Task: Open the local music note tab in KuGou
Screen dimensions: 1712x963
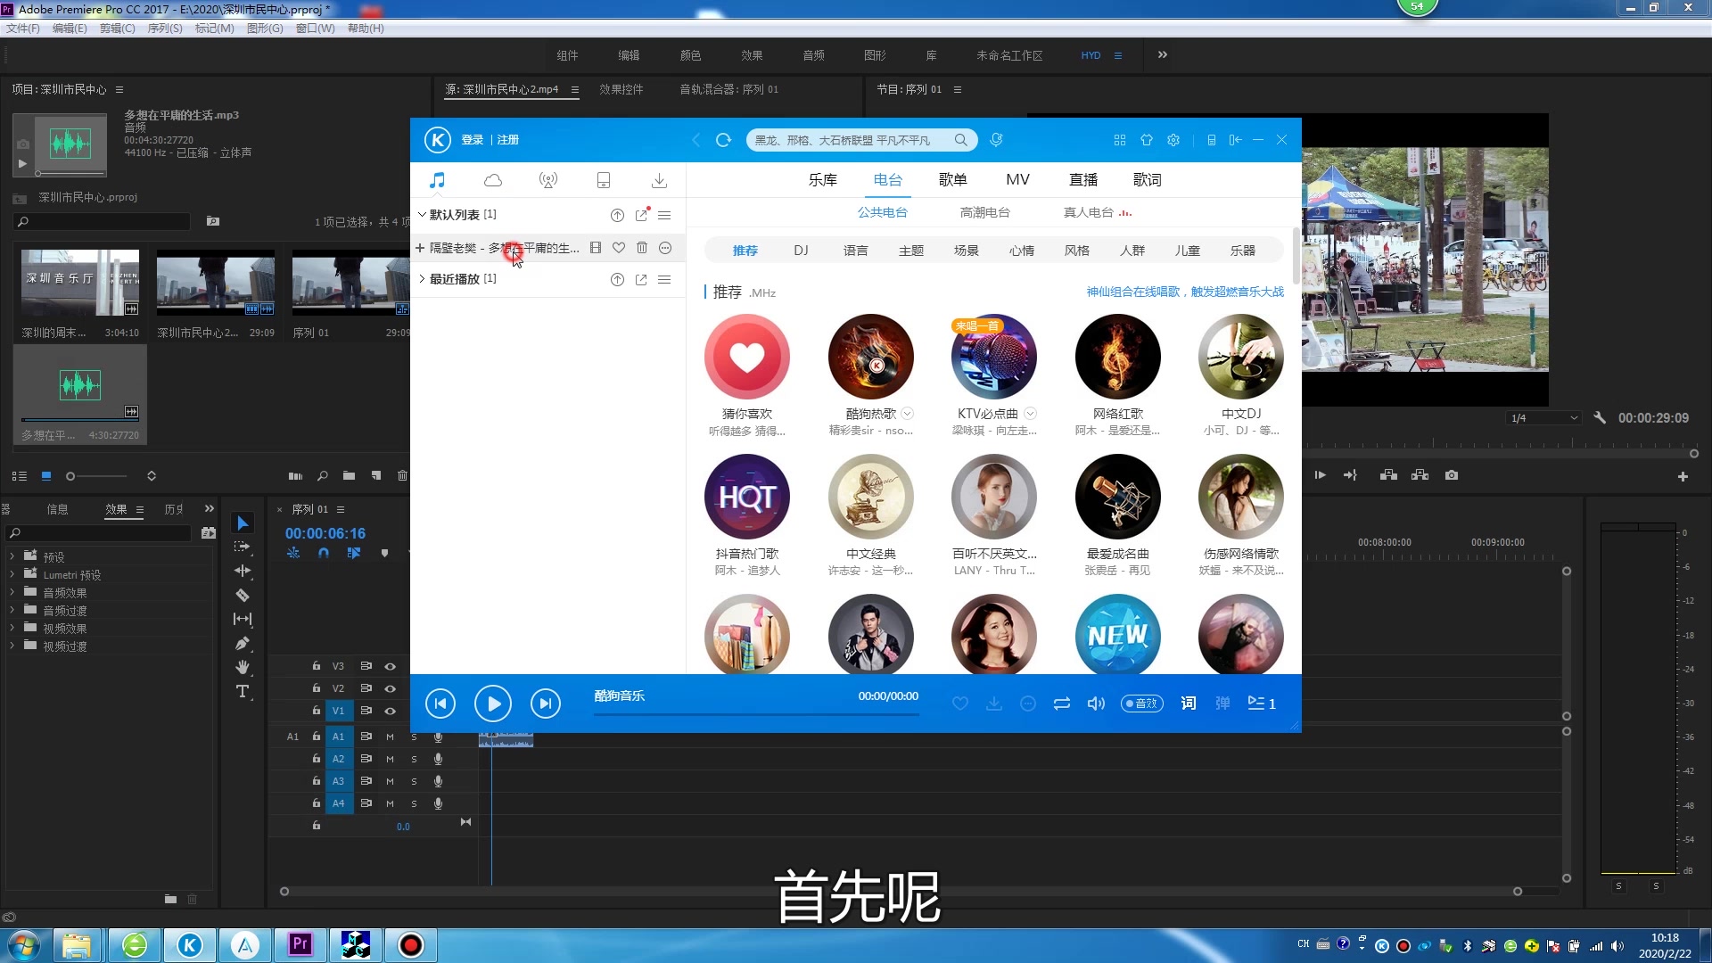Action: [x=437, y=180]
